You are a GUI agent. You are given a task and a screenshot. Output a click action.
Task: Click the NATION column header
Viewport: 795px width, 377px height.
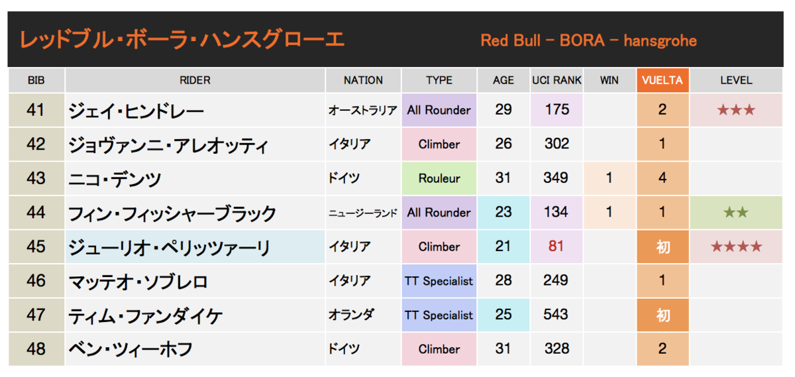[363, 80]
